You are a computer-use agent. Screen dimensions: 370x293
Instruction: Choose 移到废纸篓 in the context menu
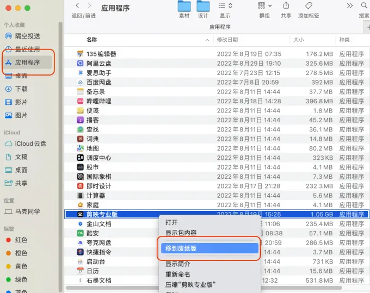pos(209,248)
